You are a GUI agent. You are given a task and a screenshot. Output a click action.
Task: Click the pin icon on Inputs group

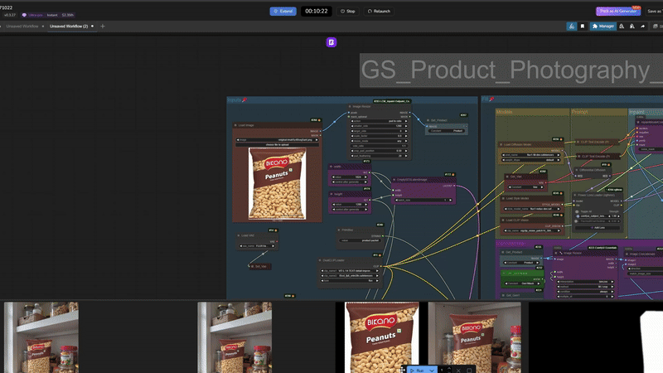[244, 100]
